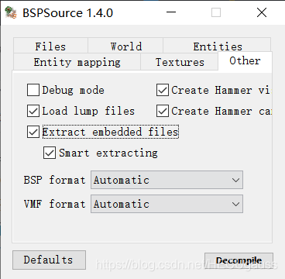285x279 pixels.
Task: Uncheck Create Hammer visgroups option
Action: click(x=163, y=90)
